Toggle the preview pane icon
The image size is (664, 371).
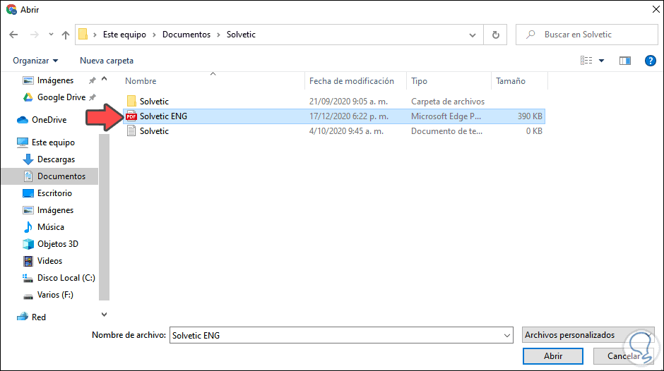click(624, 61)
